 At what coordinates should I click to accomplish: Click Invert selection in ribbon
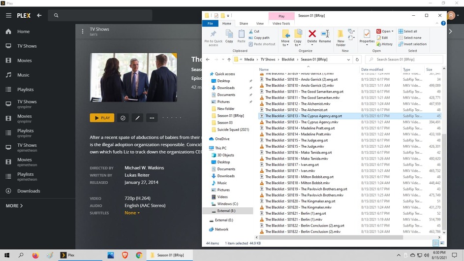(412, 44)
